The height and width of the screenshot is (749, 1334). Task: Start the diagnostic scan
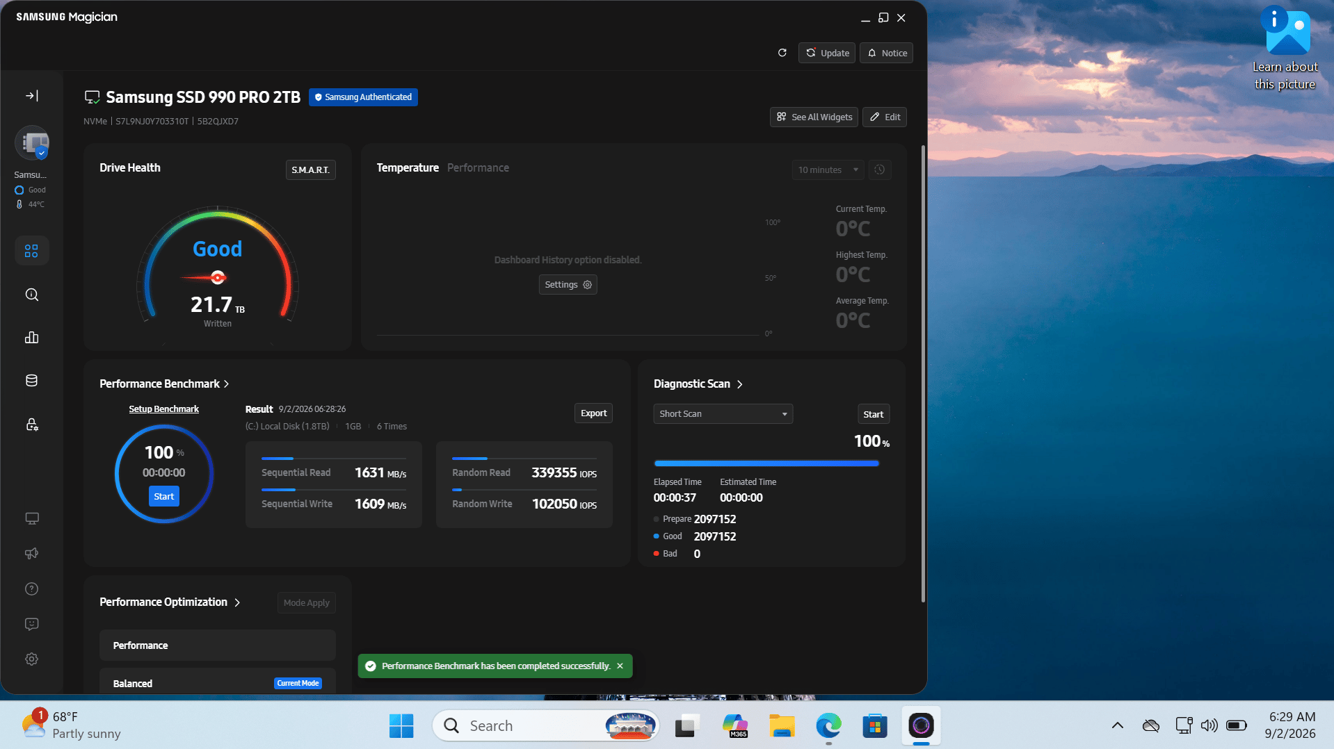click(x=874, y=415)
